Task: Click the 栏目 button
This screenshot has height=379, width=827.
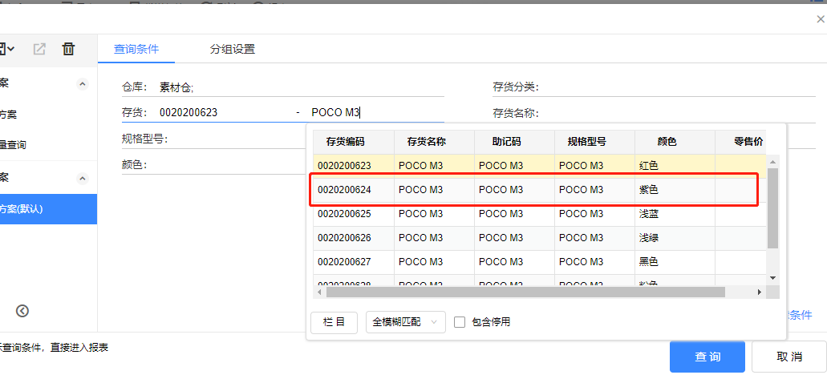Action: click(x=334, y=322)
